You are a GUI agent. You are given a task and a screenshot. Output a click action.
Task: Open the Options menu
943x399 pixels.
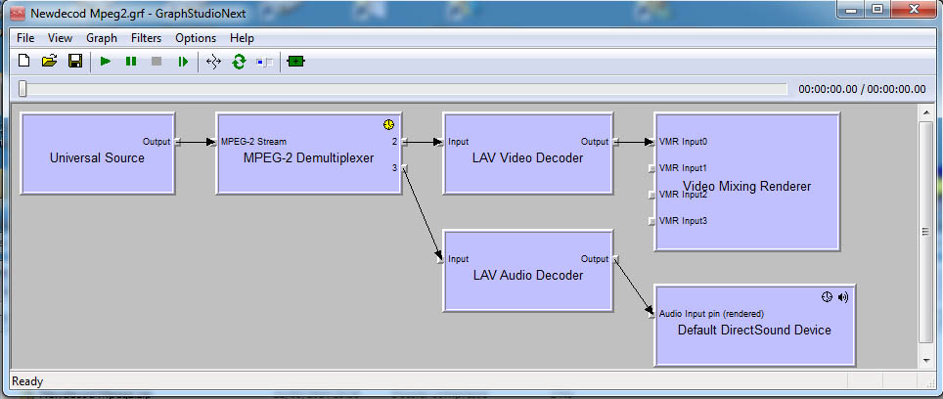[x=196, y=38]
